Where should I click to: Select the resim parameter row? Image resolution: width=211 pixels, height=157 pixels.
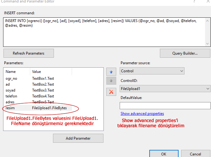[x=10, y=108]
